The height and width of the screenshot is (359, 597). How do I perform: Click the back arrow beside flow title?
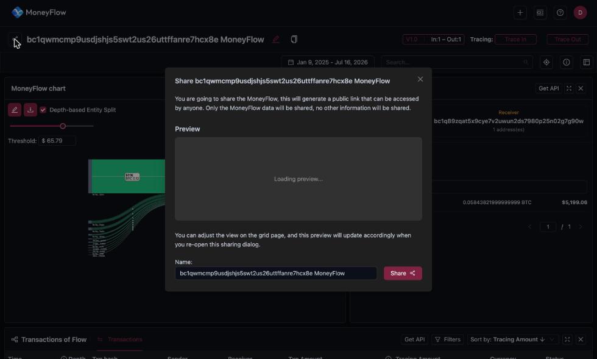click(x=15, y=40)
